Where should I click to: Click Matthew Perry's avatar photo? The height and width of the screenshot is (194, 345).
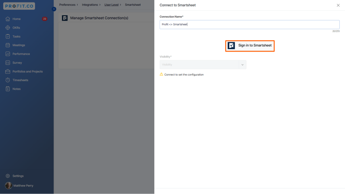pyautogui.click(x=8, y=186)
